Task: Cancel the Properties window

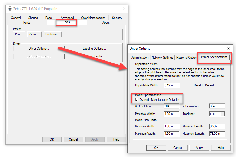Action: click(x=73, y=139)
